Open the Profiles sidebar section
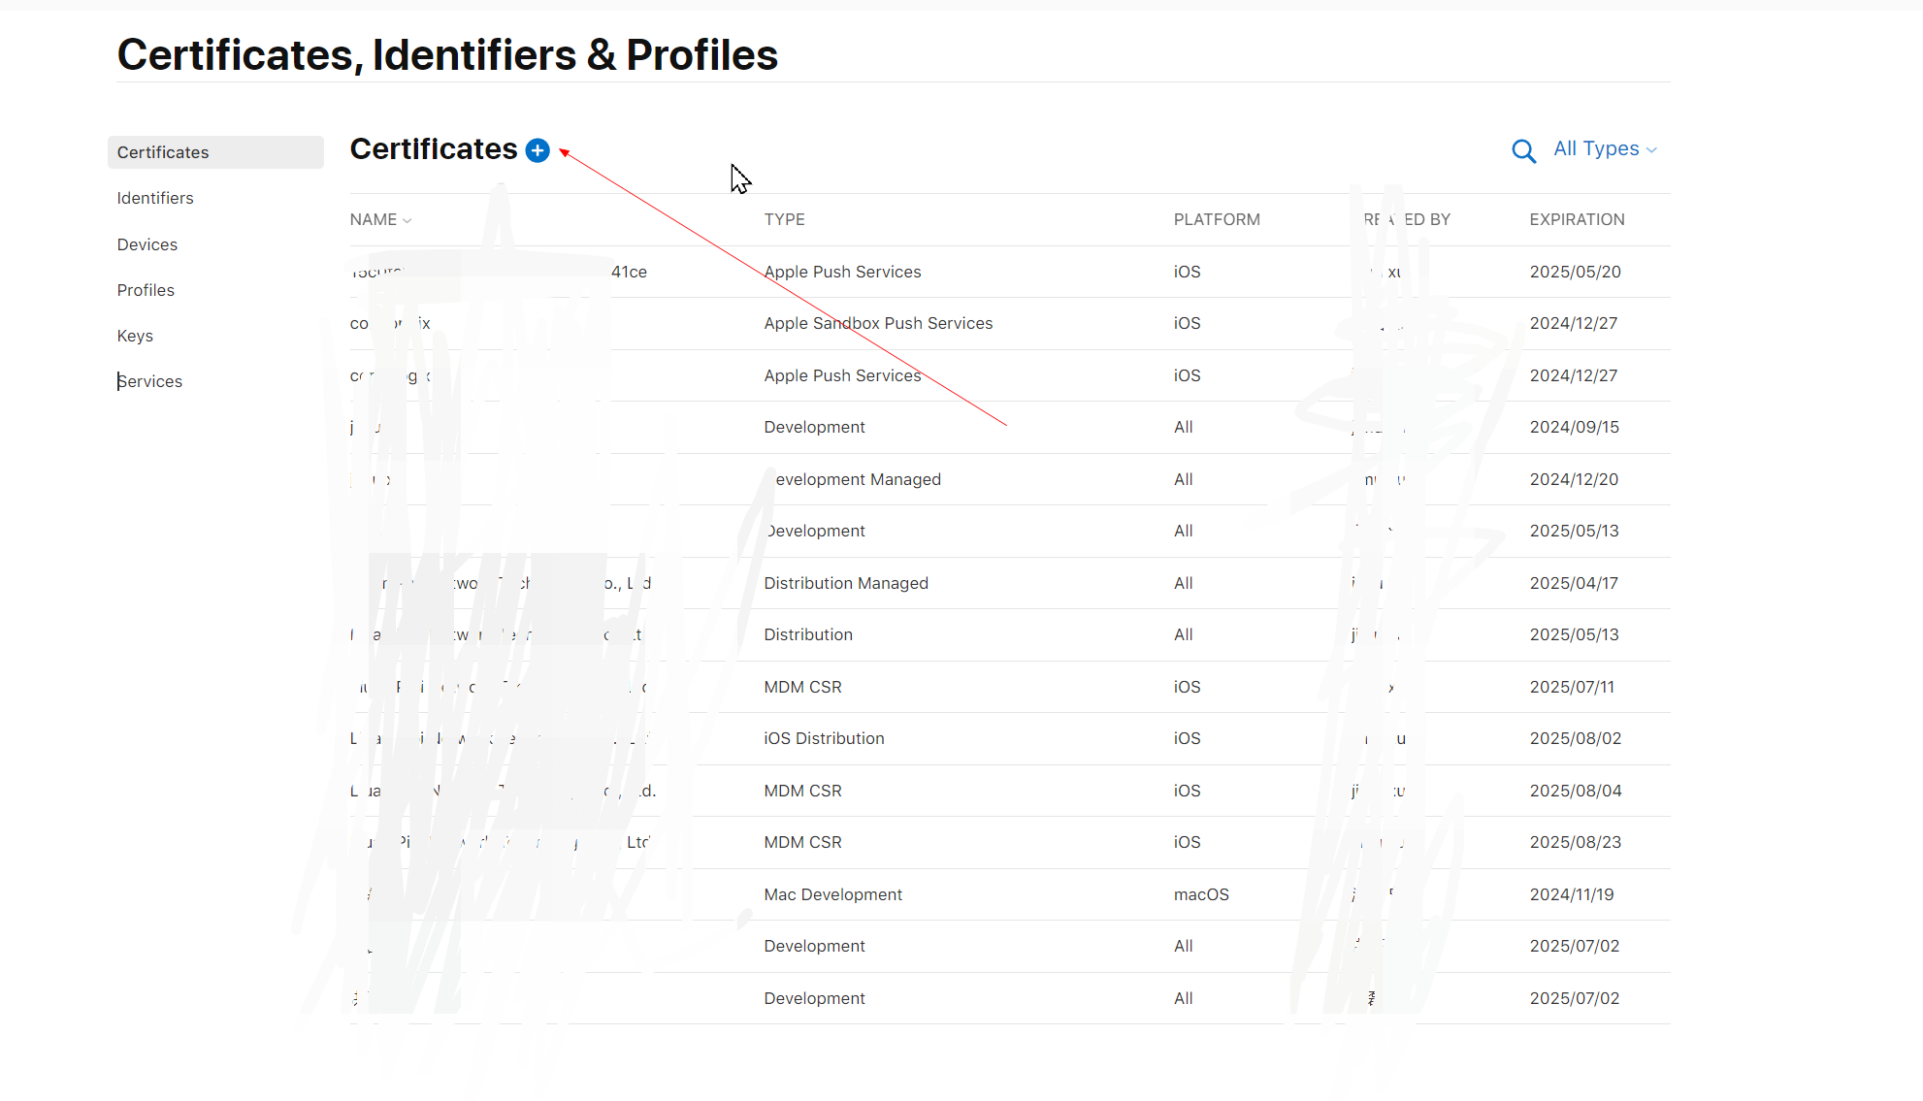Viewport: 1923px width, 1101px height. coord(146,290)
